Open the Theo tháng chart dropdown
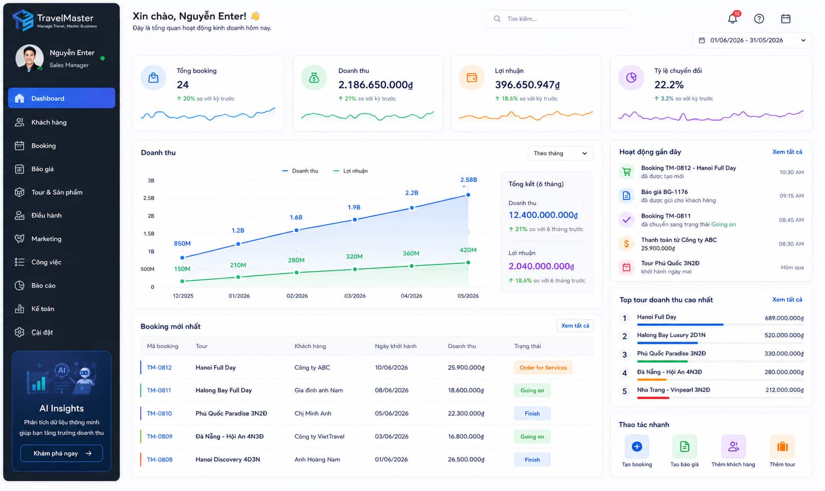The width and height of the screenshot is (825, 491). (x=560, y=153)
